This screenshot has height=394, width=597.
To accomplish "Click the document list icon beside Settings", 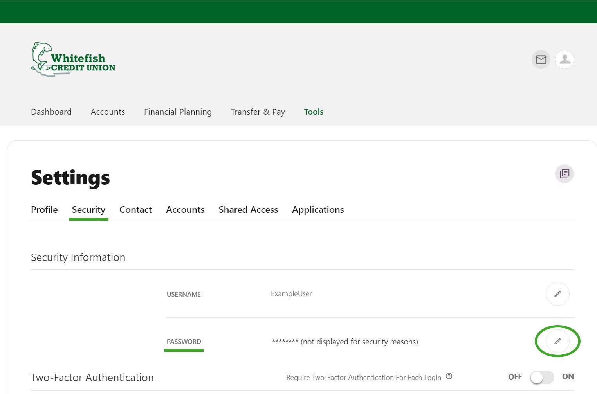I will click(x=565, y=173).
